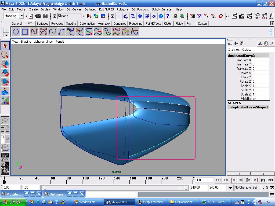Open the Windows Start button
The image size is (275, 206).
[x=13, y=202]
